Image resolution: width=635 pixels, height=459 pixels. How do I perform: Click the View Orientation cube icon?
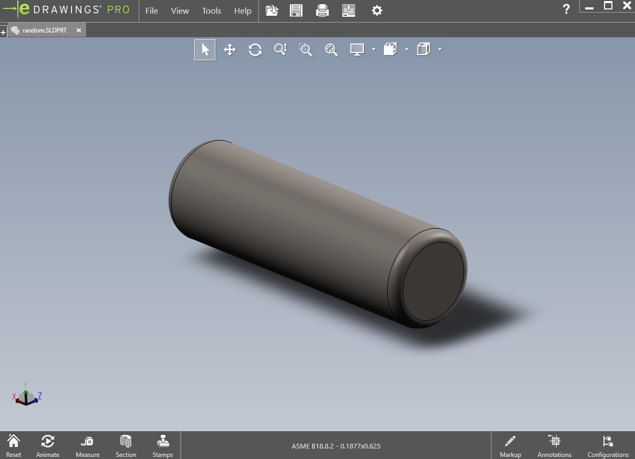[x=390, y=50]
